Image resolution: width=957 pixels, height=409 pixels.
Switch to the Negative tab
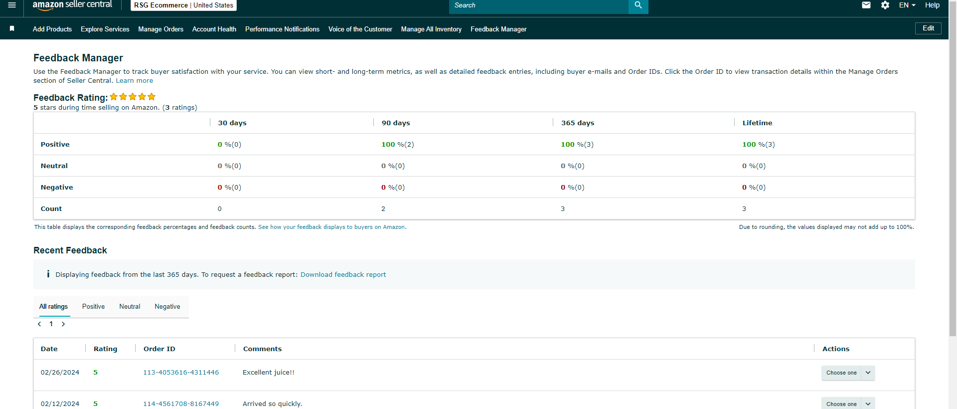(x=167, y=307)
